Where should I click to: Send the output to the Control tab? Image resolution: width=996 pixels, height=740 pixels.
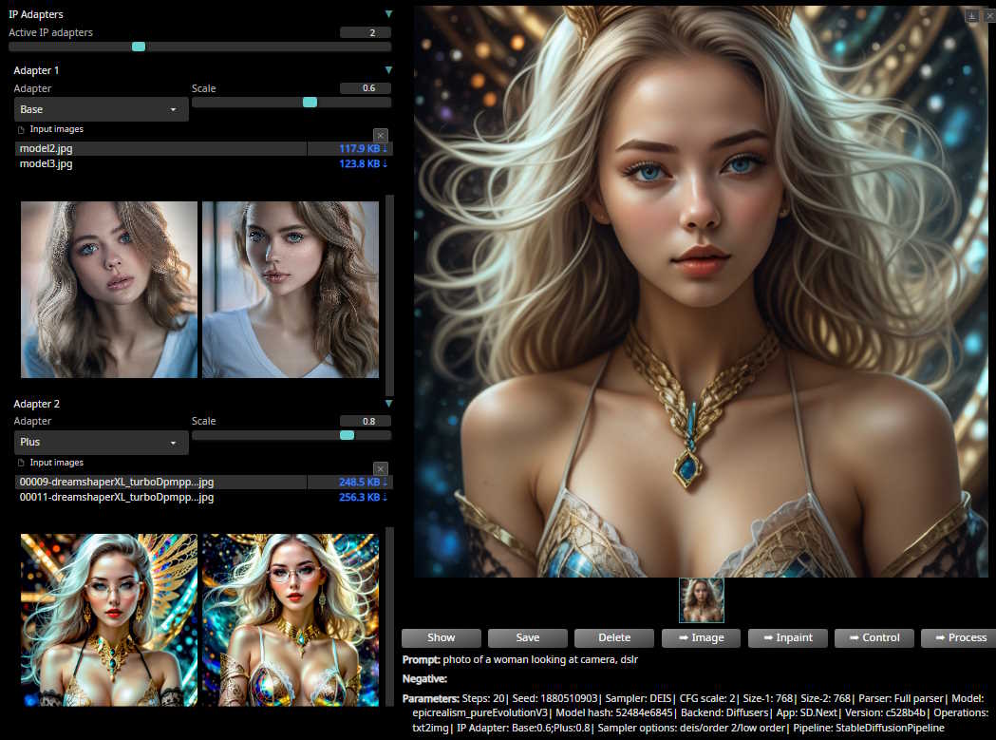[874, 637]
